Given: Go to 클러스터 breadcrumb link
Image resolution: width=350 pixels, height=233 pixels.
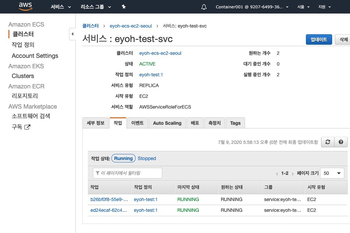Looking at the screenshot, I should (91, 26).
